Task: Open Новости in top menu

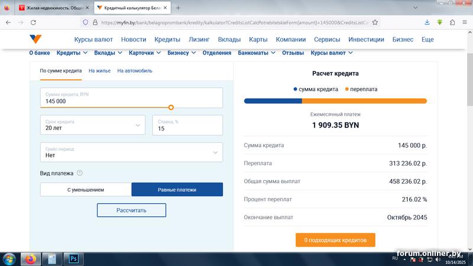Action: click(134, 40)
